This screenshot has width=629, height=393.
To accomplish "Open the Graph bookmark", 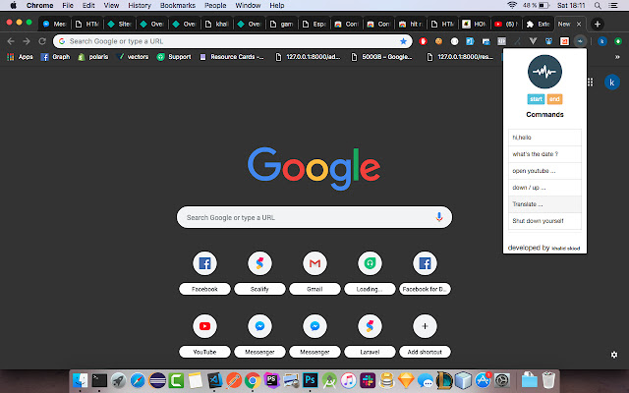I will pos(55,57).
